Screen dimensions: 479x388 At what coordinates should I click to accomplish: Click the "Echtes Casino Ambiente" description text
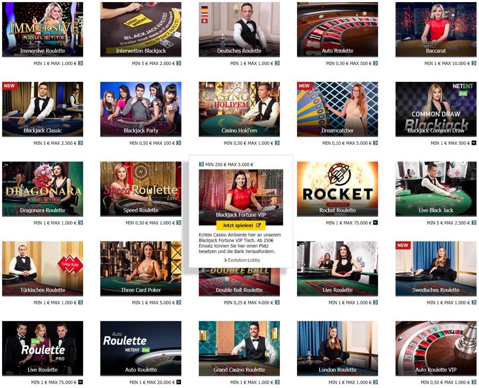click(x=240, y=243)
